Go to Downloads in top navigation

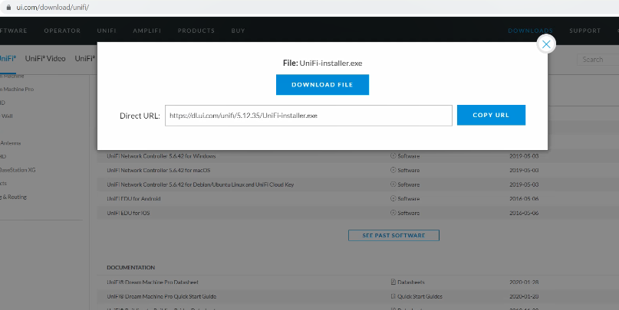530,31
